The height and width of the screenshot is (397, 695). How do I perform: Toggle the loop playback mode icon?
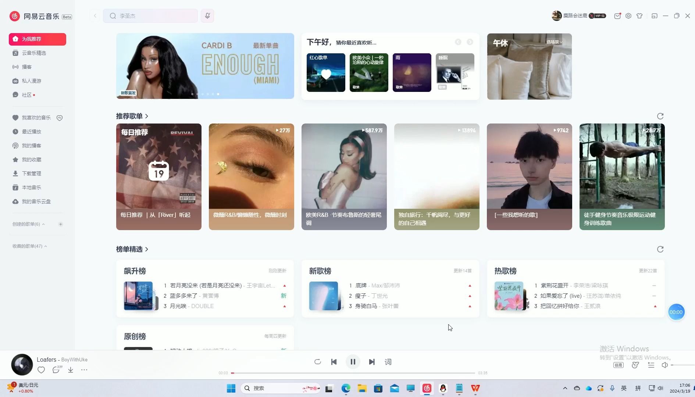click(318, 362)
